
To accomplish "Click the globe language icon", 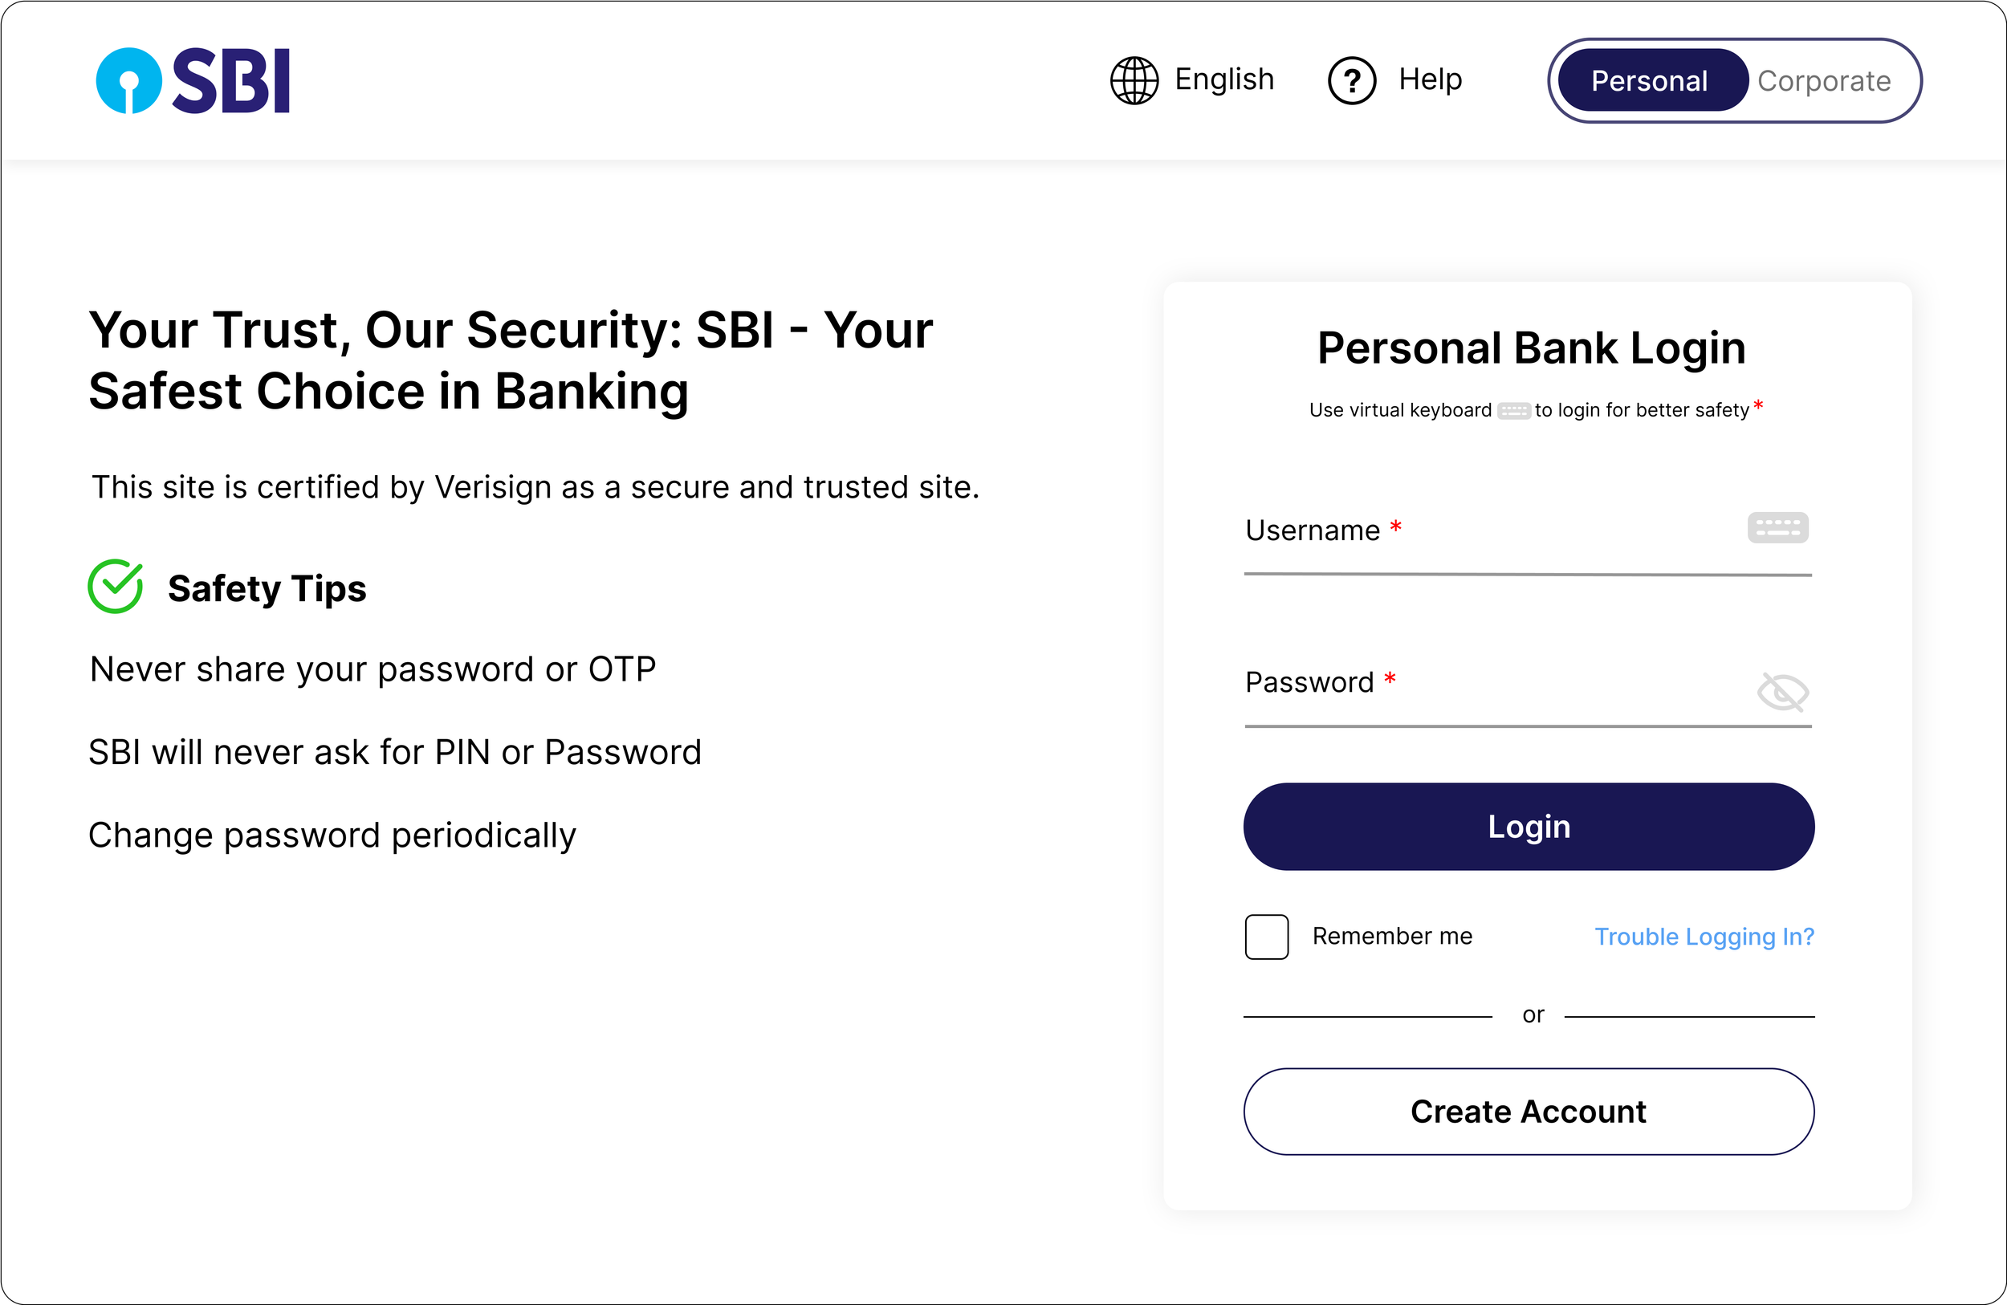I will 1134,81.
